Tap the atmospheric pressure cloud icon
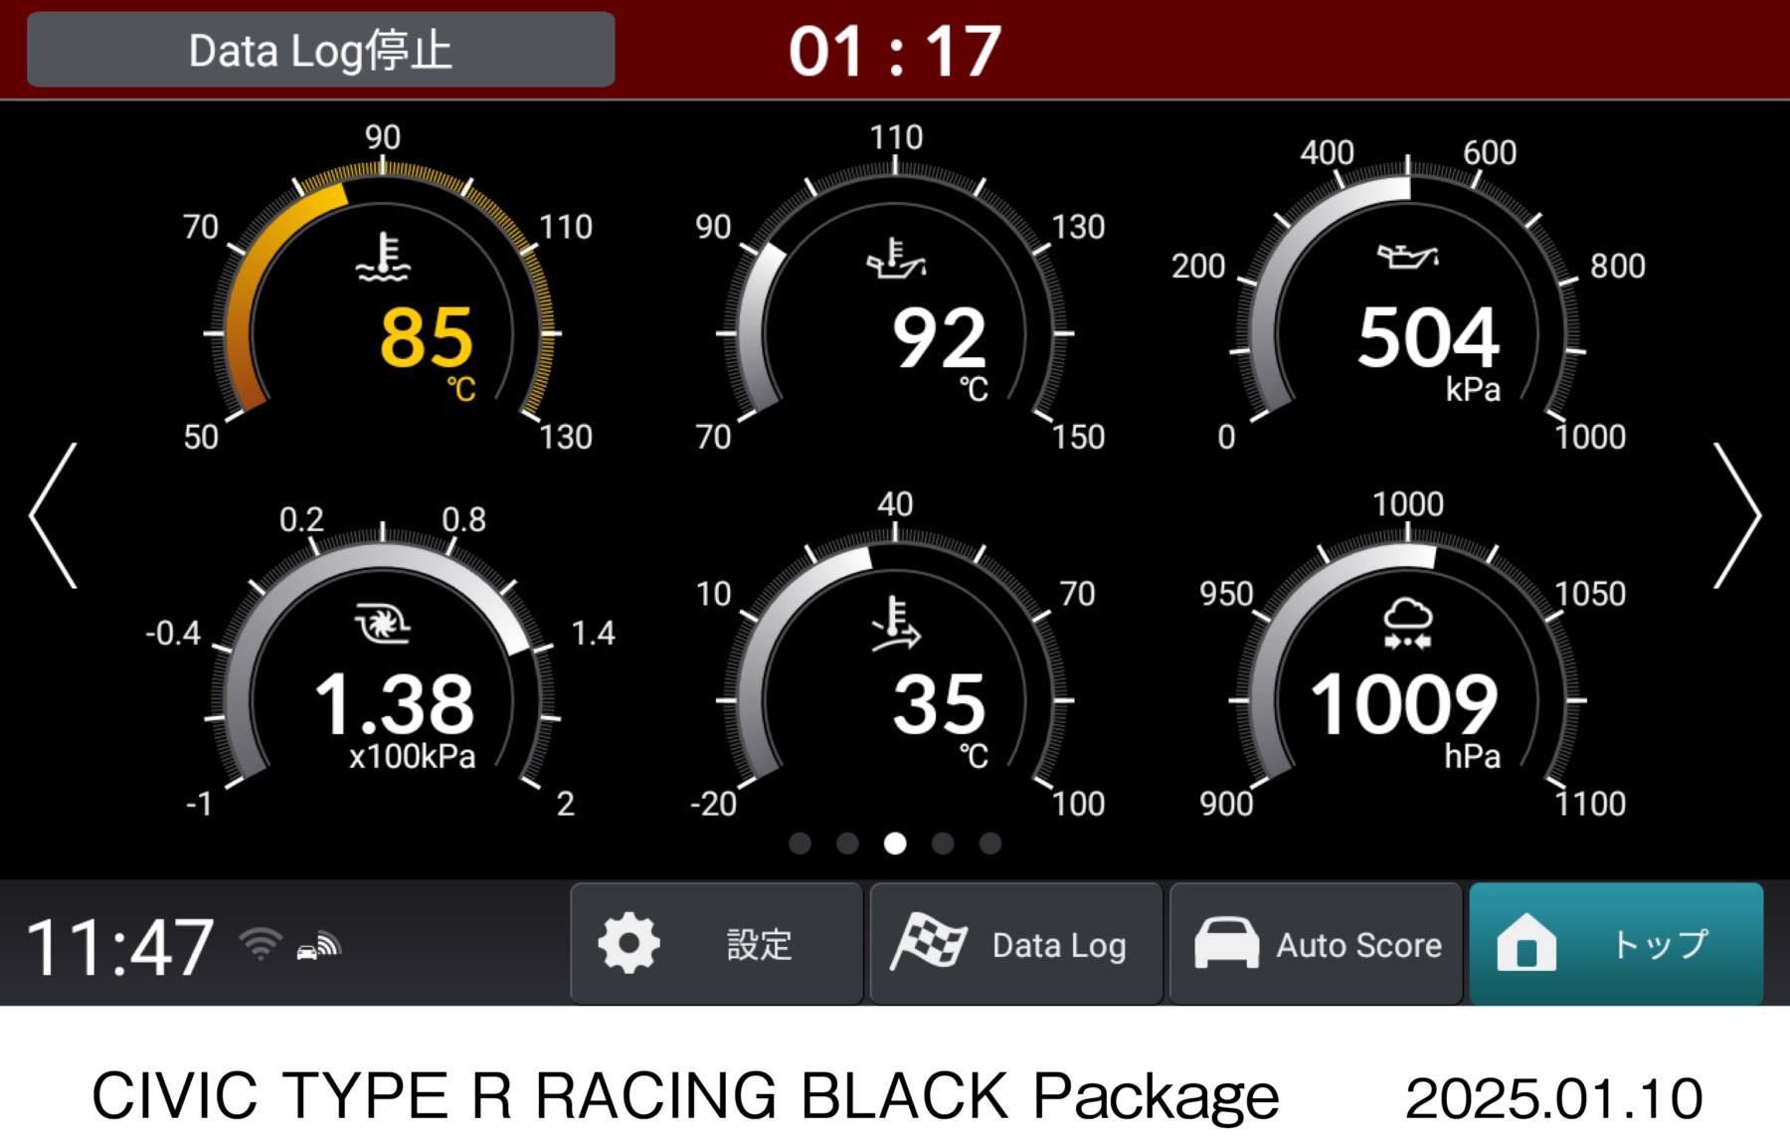The height and width of the screenshot is (1140, 1790). [x=1408, y=624]
